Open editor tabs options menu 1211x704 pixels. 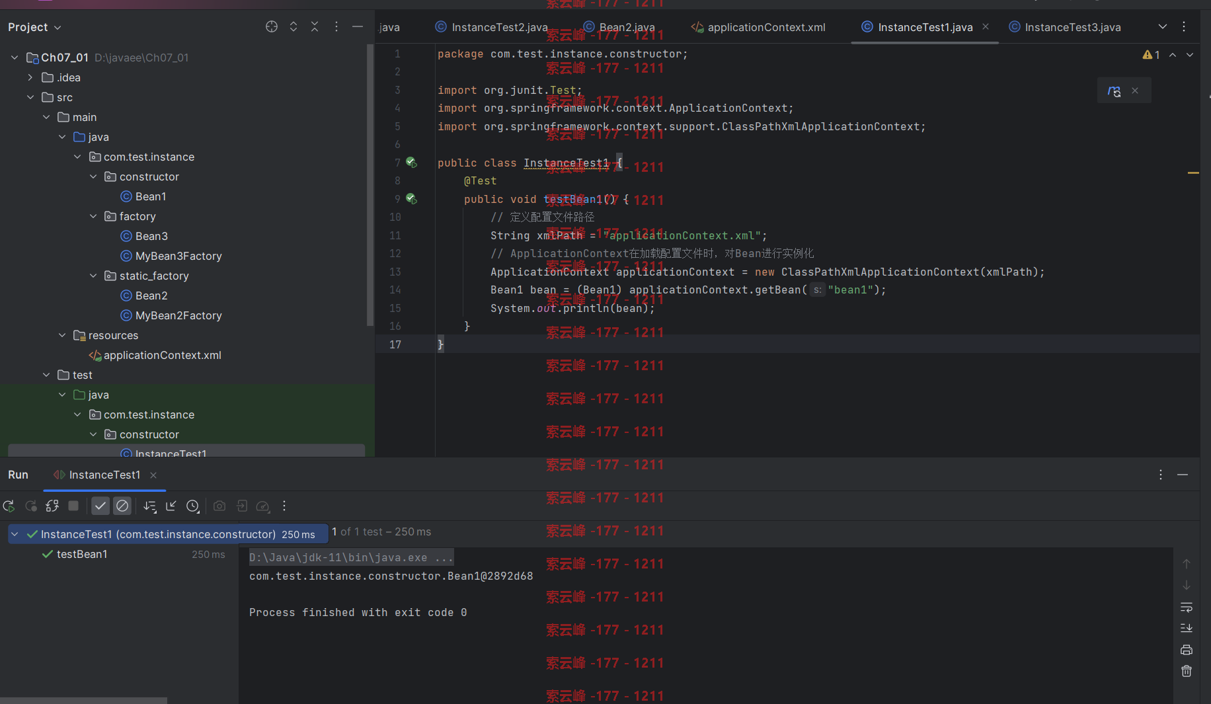1184,26
